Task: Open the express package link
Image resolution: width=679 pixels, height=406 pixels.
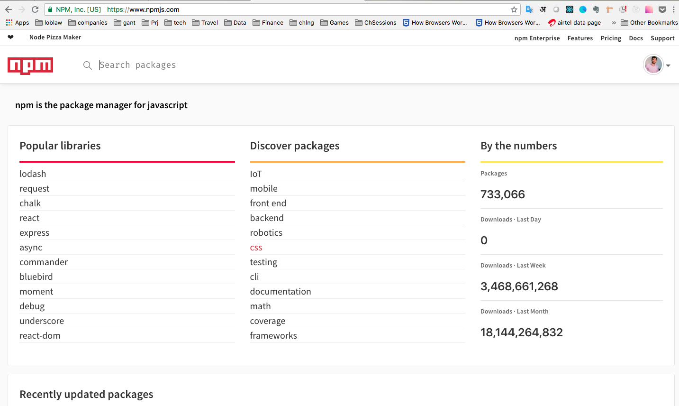Action: click(x=34, y=233)
